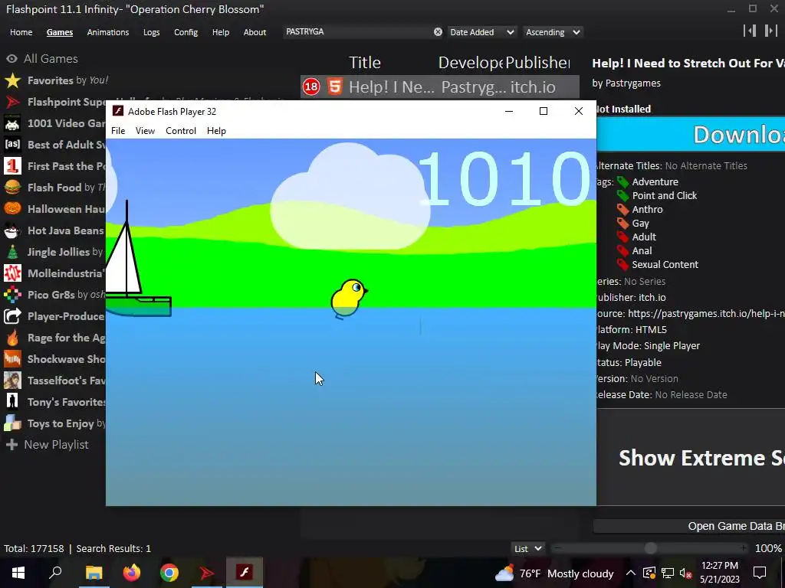Viewport: 785px width, 588px height.
Task: Click Tony's Favorites playlist icon
Action: pyautogui.click(x=12, y=402)
